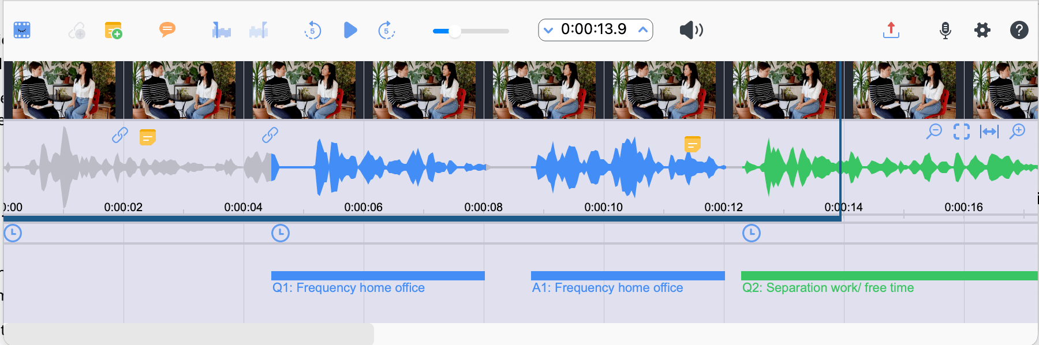Click the blue waveform segment icon
1039x345 pixels.
(x=221, y=30)
